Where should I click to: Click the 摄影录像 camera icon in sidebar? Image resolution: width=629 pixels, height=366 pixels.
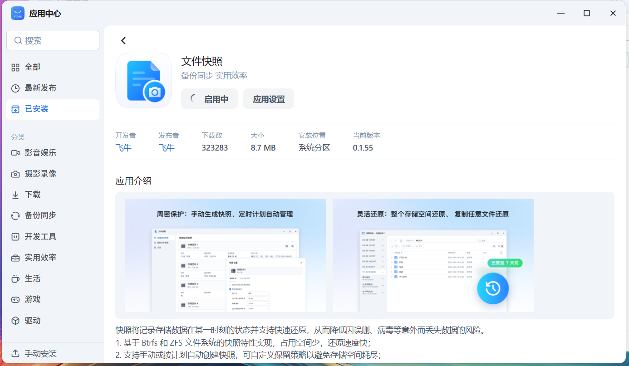click(x=15, y=174)
